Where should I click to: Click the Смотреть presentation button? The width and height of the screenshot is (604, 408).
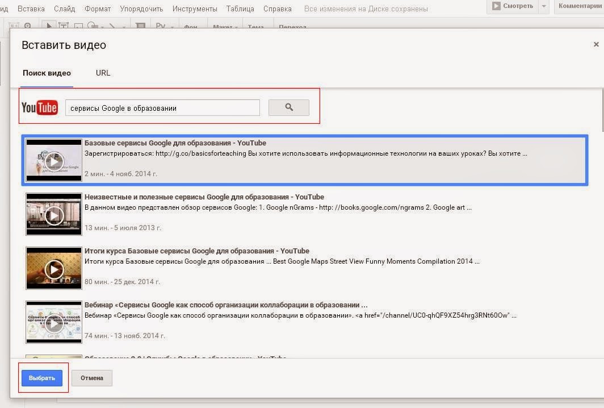point(512,6)
